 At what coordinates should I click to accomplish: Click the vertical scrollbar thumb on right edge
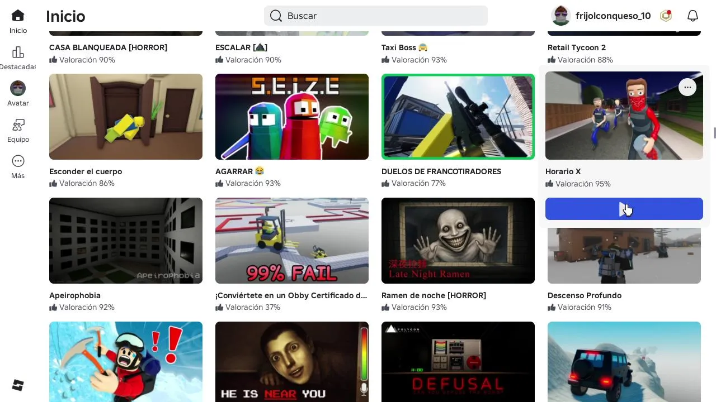(714, 133)
